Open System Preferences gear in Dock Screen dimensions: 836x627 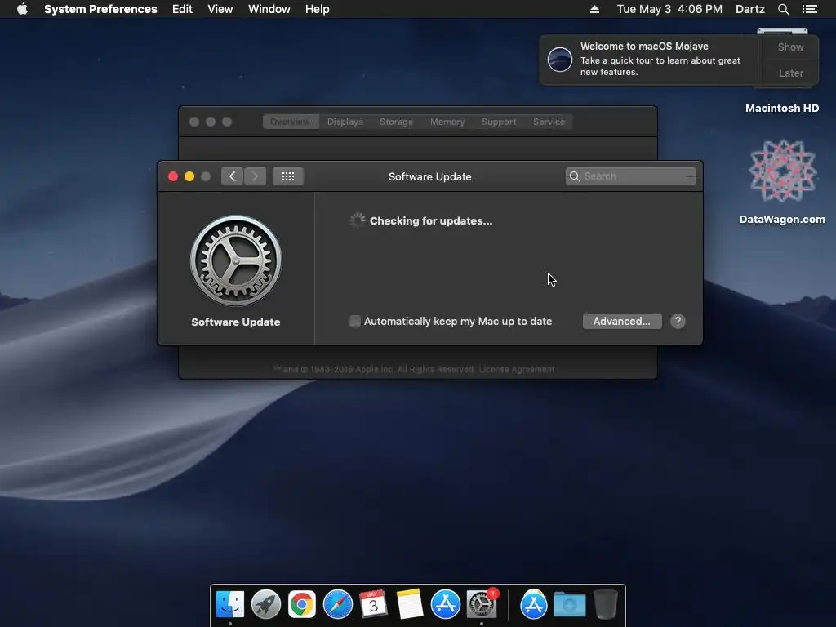click(x=482, y=604)
